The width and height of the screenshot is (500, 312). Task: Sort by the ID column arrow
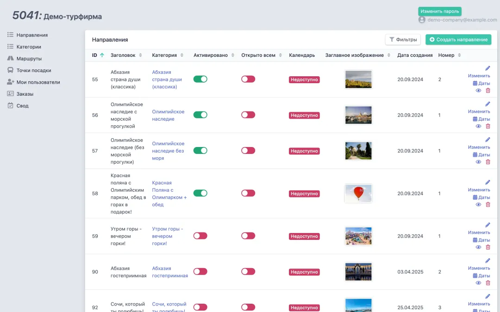[x=102, y=55]
